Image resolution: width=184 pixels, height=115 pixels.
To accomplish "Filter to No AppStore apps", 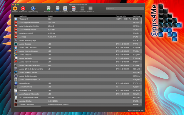I will tap(23, 9).
